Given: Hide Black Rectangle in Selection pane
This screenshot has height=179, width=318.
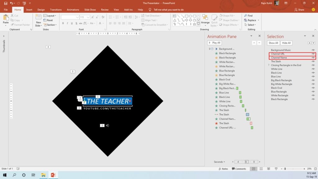Looking at the screenshot, I should pyautogui.click(x=313, y=99).
